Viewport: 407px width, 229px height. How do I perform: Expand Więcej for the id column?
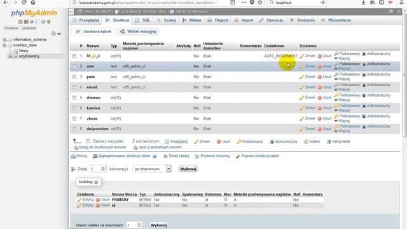342,59
